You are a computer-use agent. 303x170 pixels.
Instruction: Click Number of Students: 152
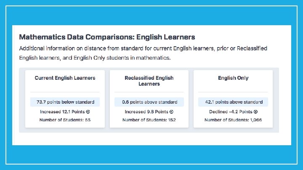(149, 120)
